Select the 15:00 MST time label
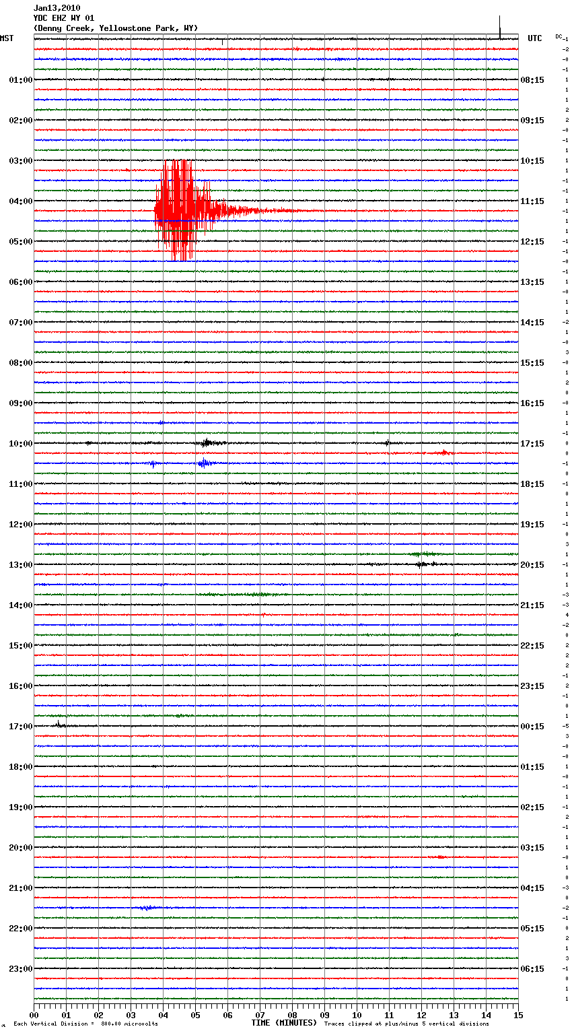 pos(21,646)
